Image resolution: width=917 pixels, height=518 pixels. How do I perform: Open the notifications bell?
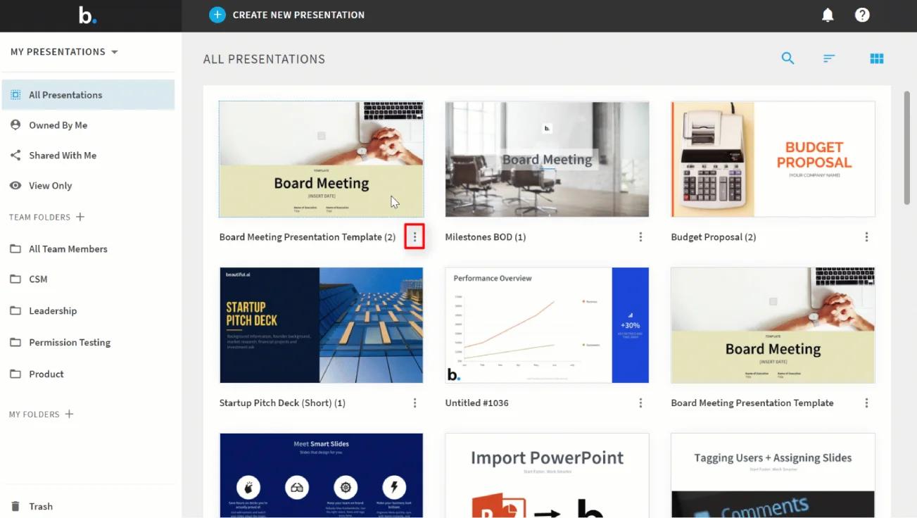pyautogui.click(x=828, y=15)
